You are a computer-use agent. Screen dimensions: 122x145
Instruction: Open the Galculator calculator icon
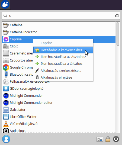point(6,110)
